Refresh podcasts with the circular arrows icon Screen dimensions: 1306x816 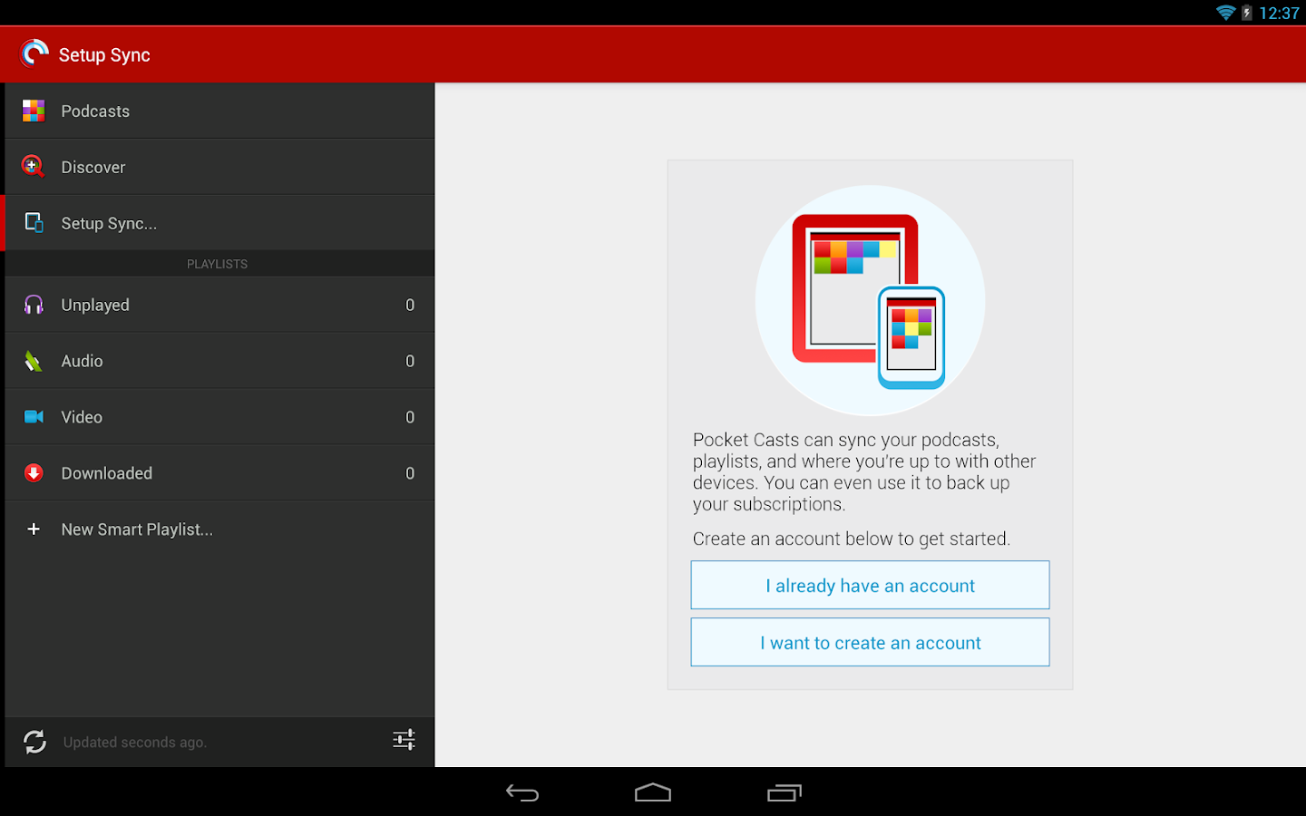(34, 742)
